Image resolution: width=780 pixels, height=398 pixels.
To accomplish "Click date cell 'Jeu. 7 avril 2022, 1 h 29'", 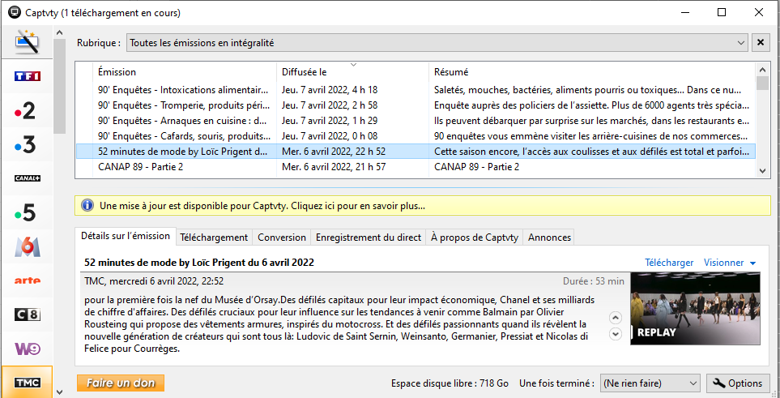I will click(x=330, y=121).
